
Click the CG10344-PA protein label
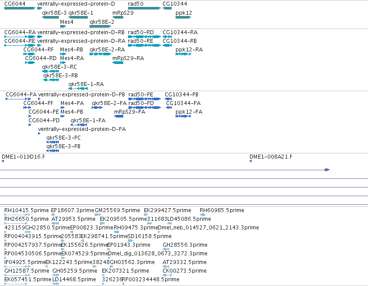click(183, 103)
